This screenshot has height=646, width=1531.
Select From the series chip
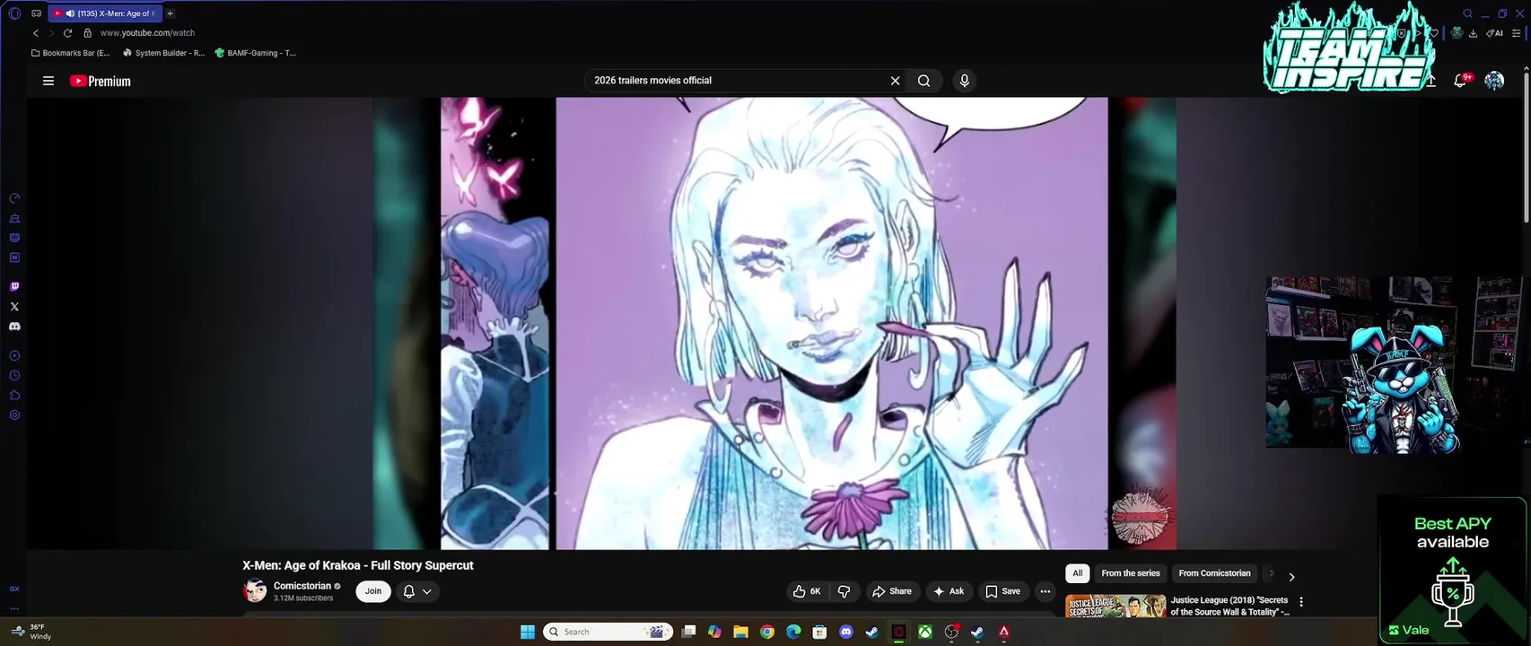(1131, 573)
